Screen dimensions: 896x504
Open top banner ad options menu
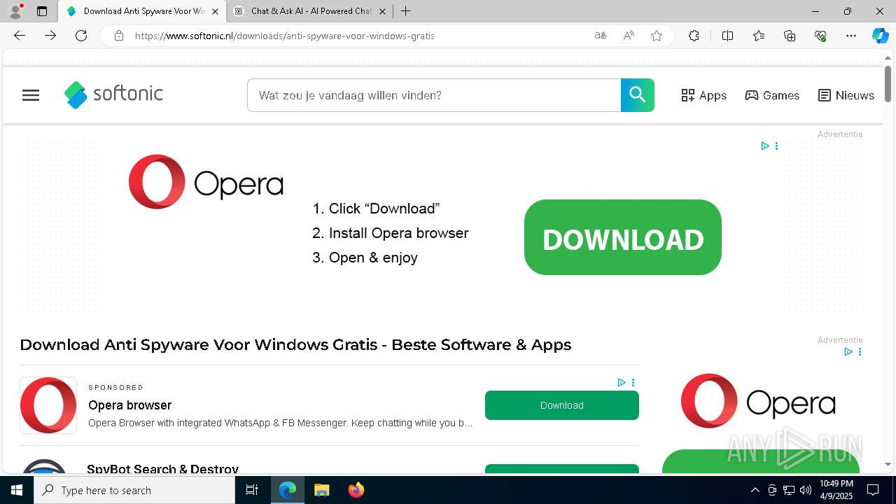776,146
